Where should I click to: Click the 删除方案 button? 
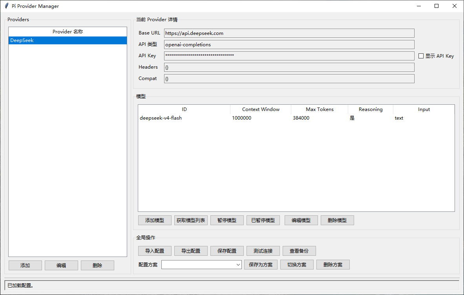click(x=333, y=264)
